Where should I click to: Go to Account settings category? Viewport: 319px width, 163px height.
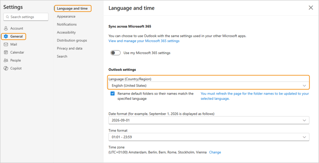tap(17, 28)
